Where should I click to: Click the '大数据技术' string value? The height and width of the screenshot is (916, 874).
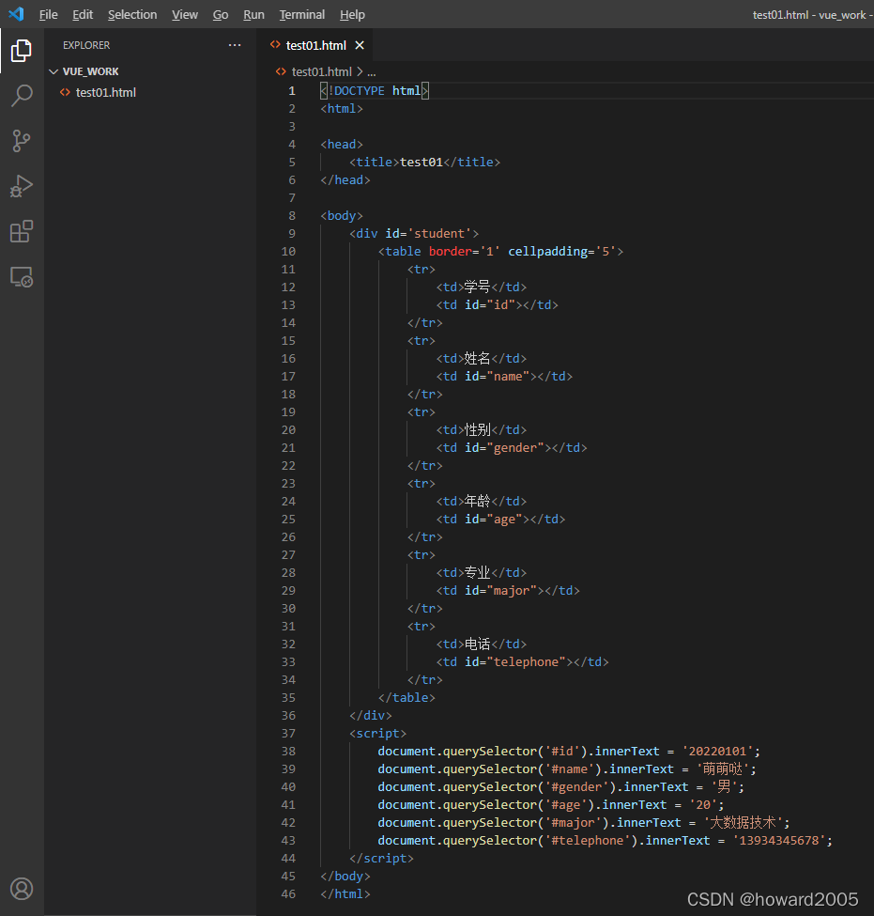744,823
